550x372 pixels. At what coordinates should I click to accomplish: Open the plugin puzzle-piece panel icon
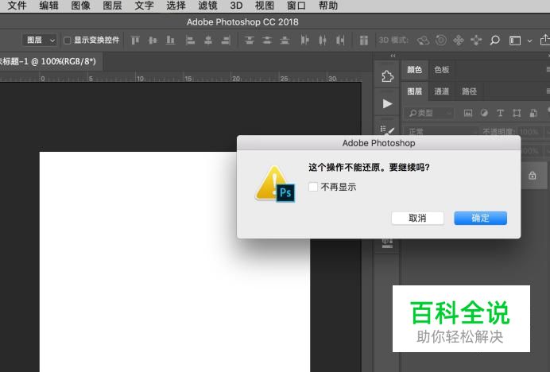(x=387, y=76)
